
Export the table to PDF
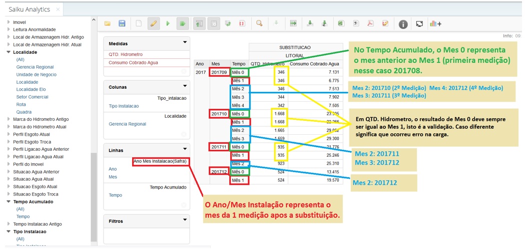pyautogui.click(x=370, y=23)
